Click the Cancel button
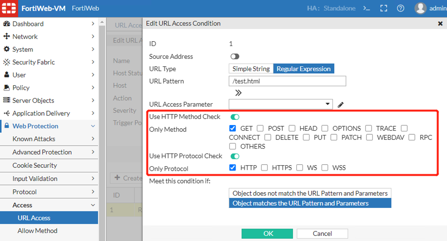 pos(322,233)
